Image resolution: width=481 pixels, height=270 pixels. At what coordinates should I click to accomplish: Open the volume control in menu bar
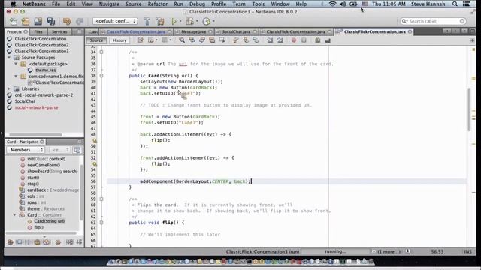343,4
